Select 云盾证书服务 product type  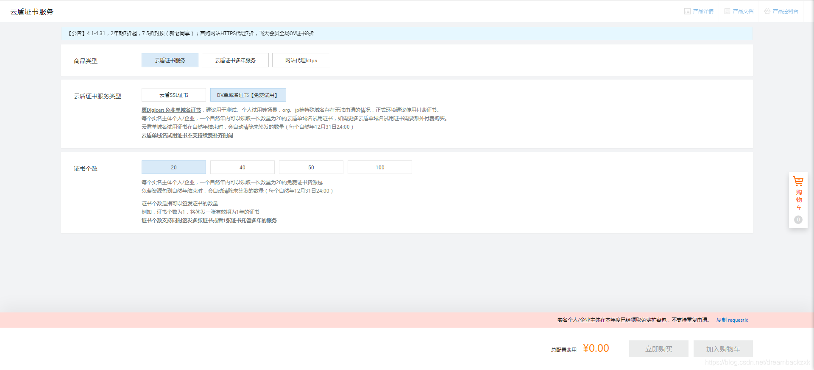(170, 60)
